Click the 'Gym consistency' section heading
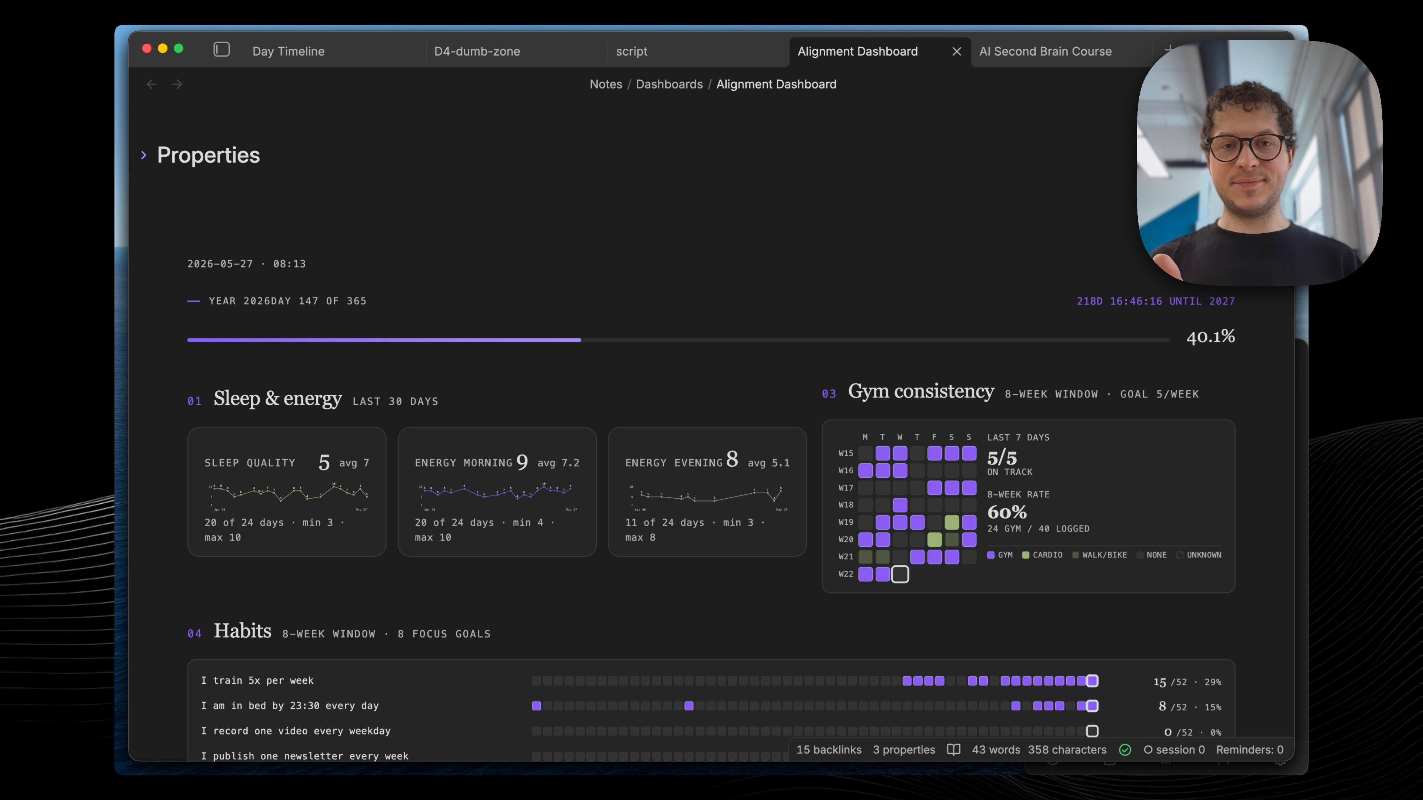 (x=921, y=391)
